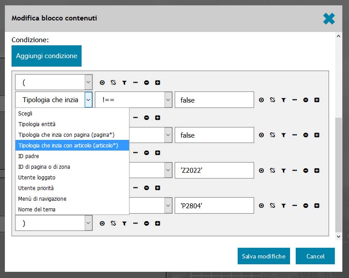Click the plus icon in the '(' row
The image size is (349, 278).
tap(157, 83)
